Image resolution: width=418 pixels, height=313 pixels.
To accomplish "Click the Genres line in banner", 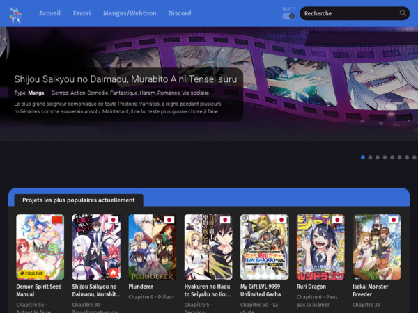I will click(x=130, y=93).
